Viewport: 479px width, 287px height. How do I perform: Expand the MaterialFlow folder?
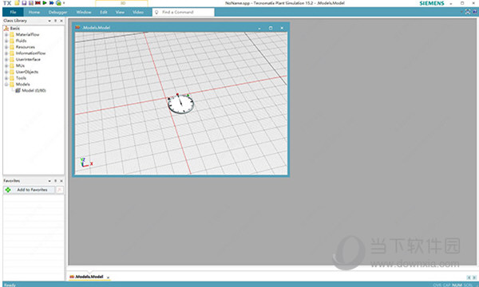click(x=6, y=35)
